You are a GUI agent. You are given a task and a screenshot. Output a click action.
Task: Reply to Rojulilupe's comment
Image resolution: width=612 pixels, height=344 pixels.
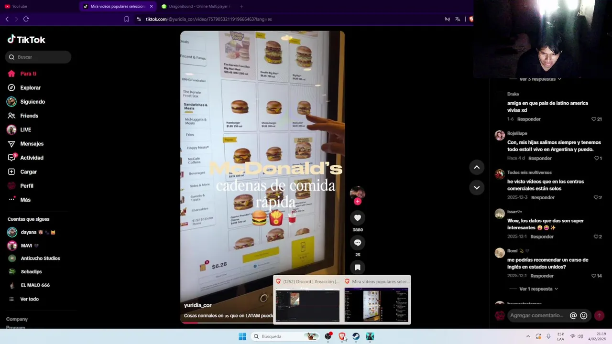(x=540, y=158)
